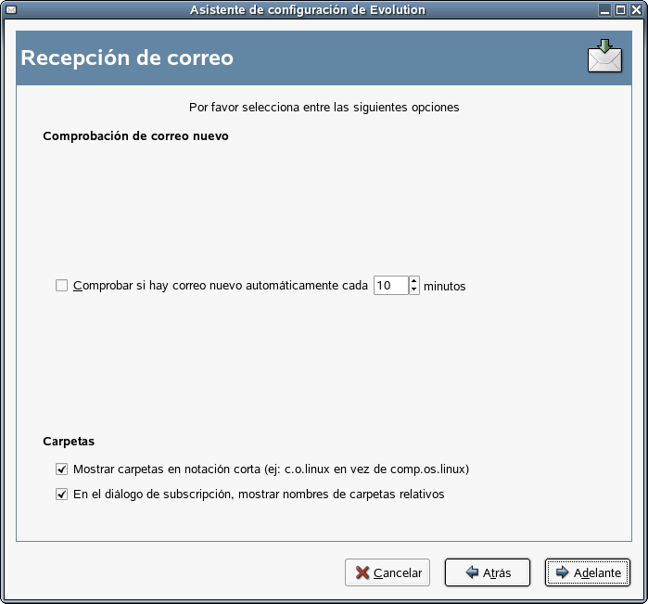
Task: Proceed with the Adelante button
Action: click(587, 572)
